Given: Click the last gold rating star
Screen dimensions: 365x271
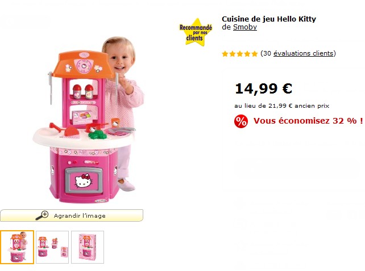Looking at the screenshot, I should coord(255,54).
